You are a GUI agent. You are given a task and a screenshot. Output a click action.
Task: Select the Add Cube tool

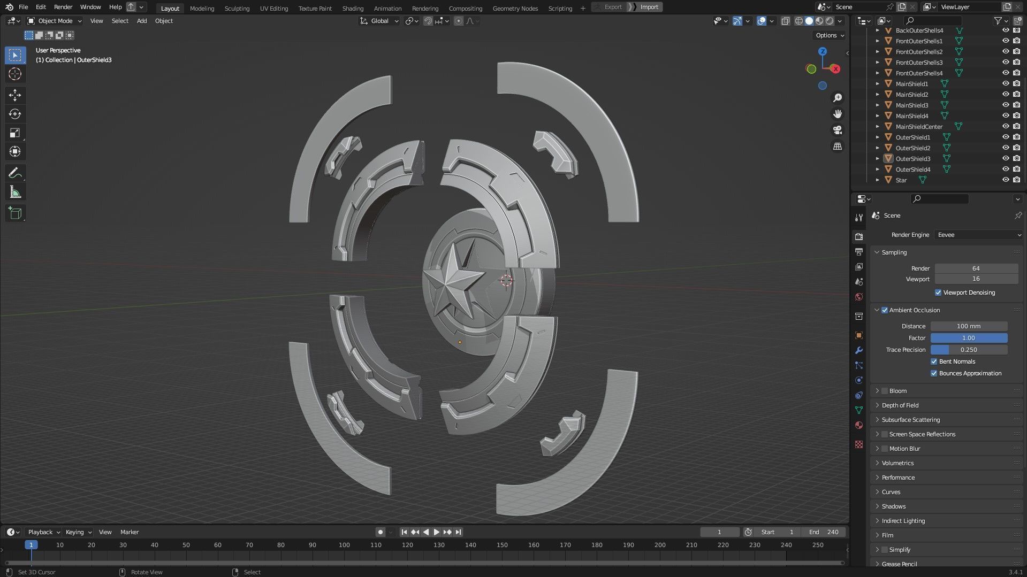[x=15, y=213]
